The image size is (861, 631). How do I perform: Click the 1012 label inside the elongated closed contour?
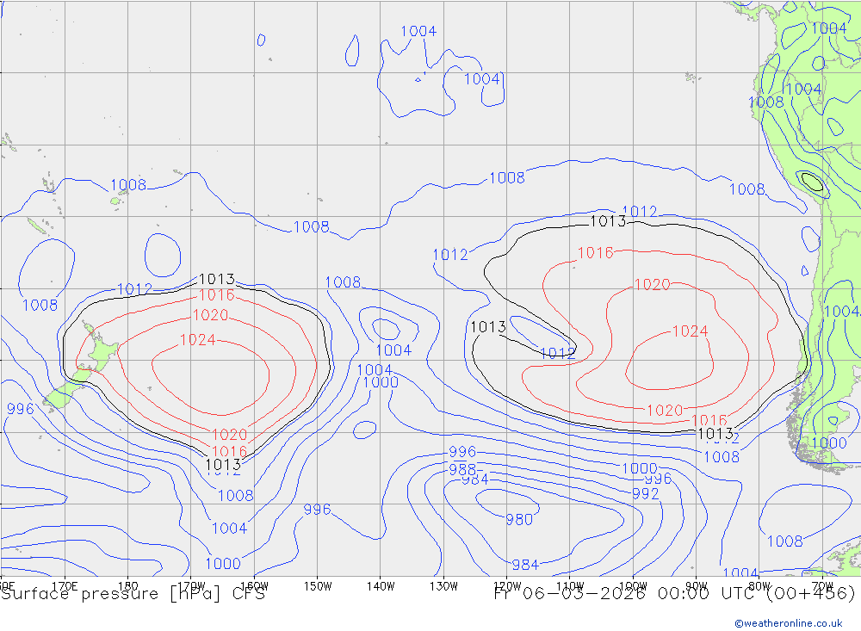(557, 353)
